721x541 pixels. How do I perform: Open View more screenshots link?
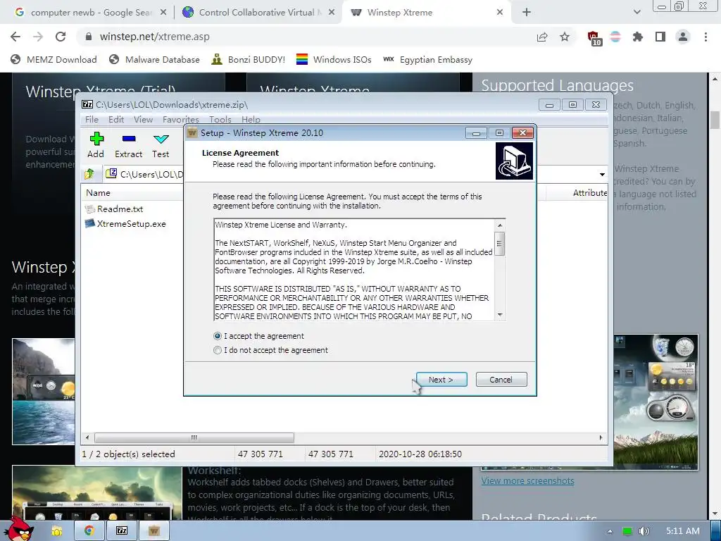pos(527,480)
